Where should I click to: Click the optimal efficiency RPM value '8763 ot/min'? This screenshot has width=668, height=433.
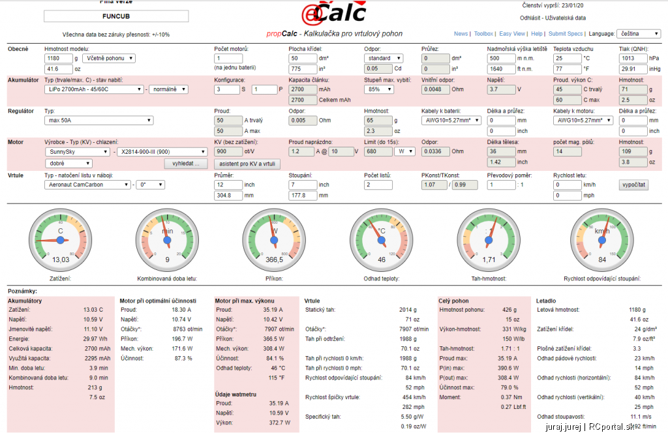187,329
